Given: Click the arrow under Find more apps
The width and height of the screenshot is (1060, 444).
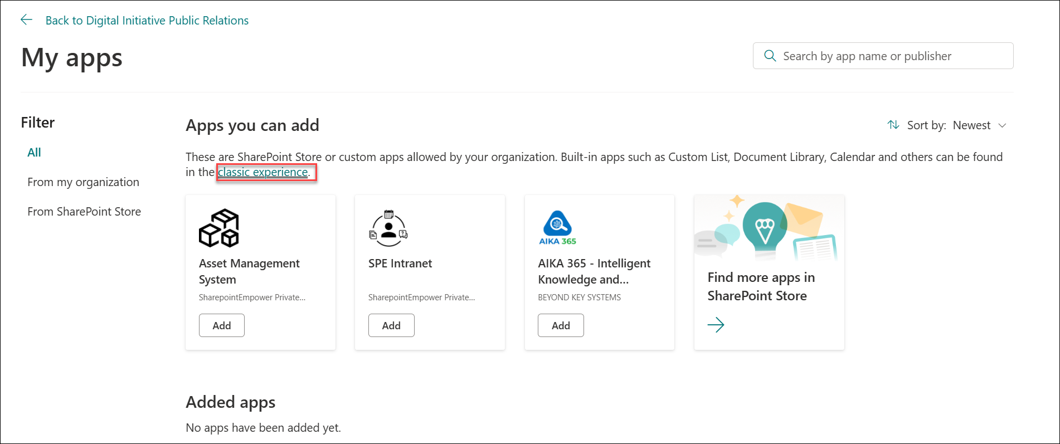Looking at the screenshot, I should tap(716, 325).
